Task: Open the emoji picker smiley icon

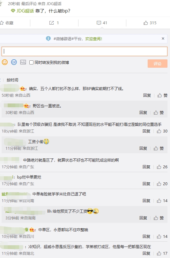Action: [x=5, y=62]
